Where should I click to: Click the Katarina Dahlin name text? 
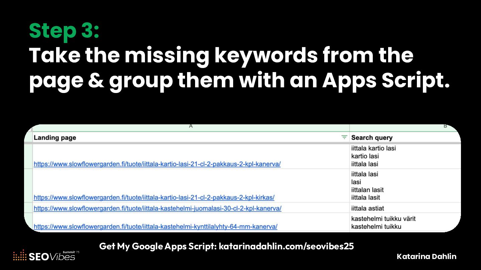426,256
